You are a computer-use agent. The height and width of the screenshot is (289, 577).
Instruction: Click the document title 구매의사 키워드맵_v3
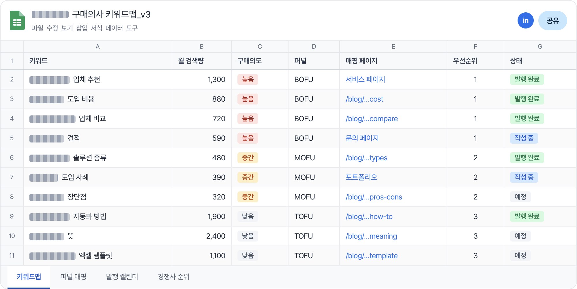tap(111, 14)
